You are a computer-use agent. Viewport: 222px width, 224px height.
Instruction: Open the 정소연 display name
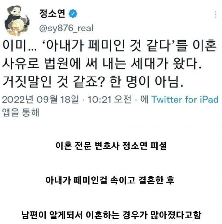pos(52,14)
